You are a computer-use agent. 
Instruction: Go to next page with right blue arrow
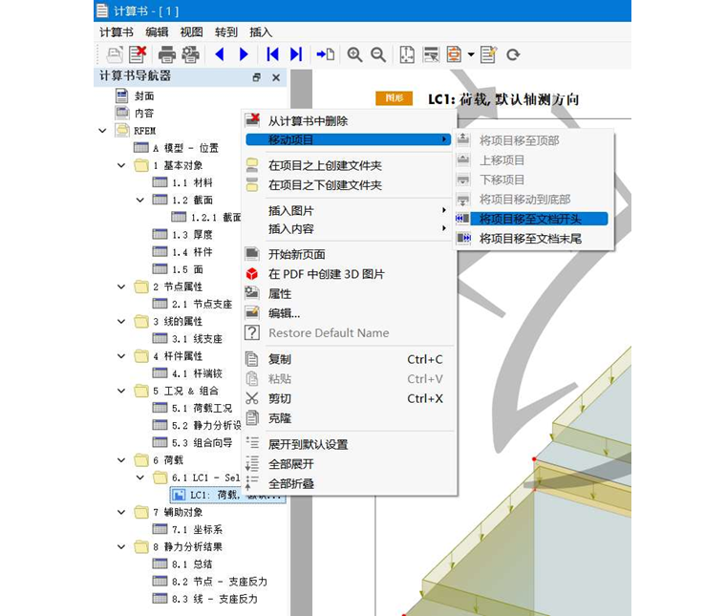[244, 54]
